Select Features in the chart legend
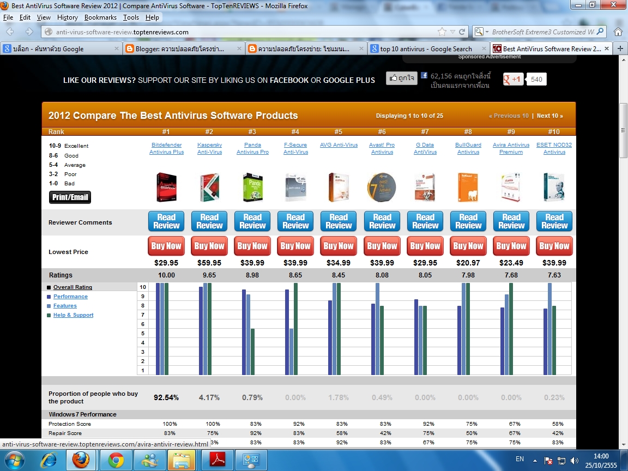This screenshot has height=471, width=628. click(x=65, y=306)
